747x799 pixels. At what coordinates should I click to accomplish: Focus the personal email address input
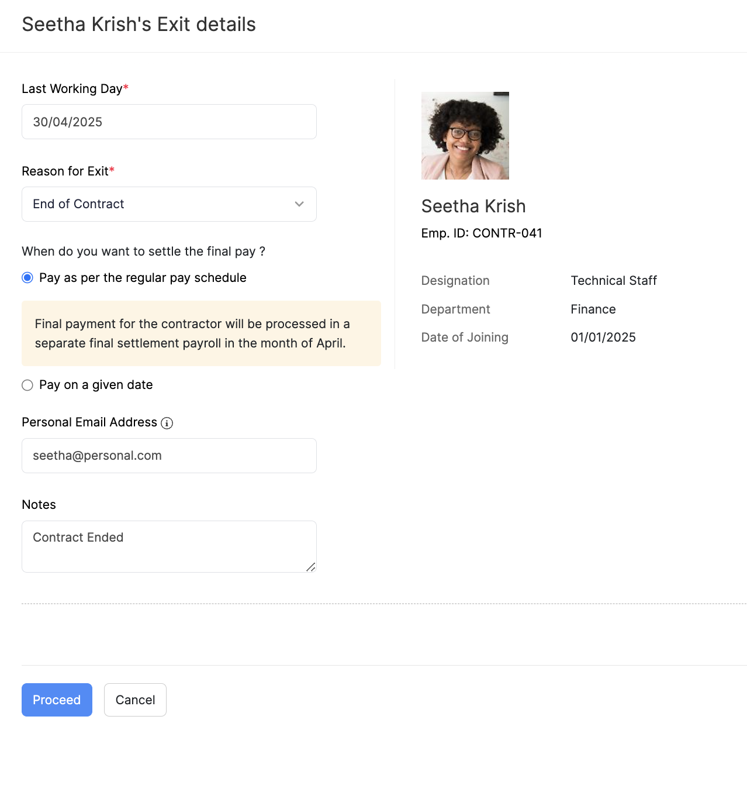click(x=169, y=456)
